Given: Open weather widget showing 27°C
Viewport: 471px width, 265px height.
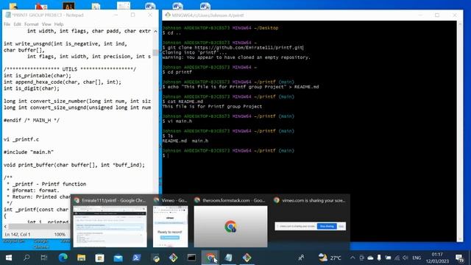Looking at the screenshot, I should click(330, 258).
